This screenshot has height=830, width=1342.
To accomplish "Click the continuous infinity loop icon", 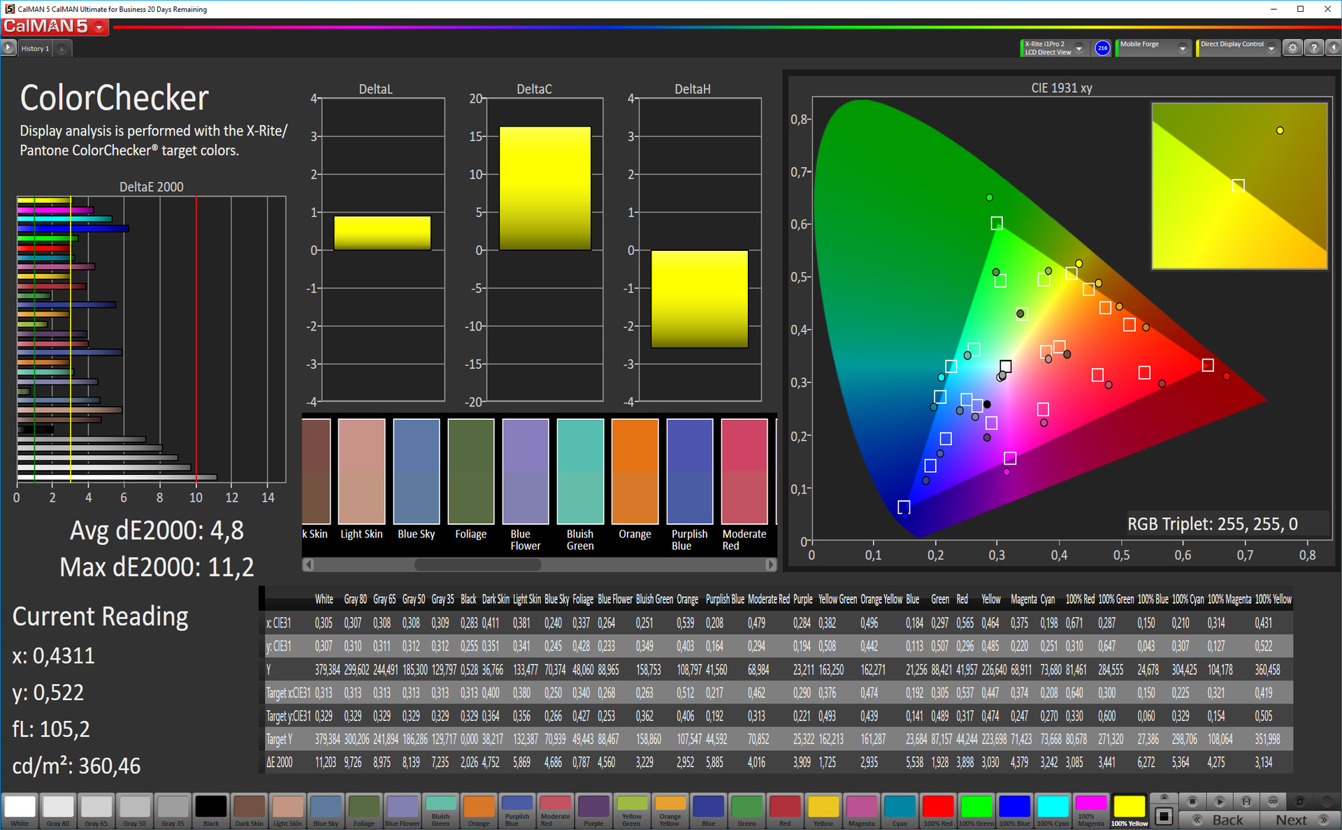I will coord(1273,801).
